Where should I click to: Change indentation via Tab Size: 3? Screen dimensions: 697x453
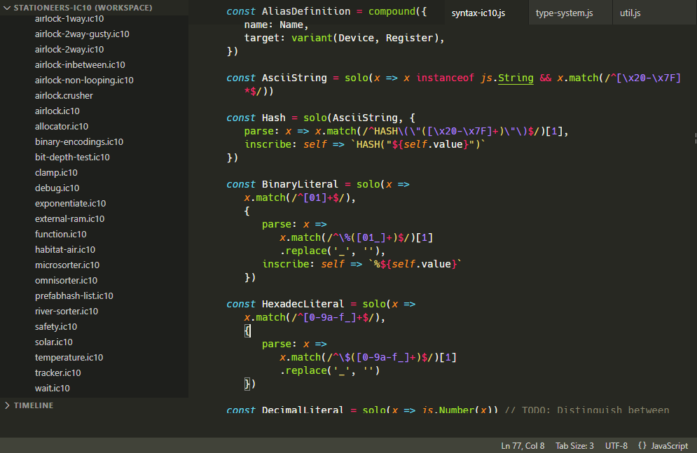coord(574,445)
